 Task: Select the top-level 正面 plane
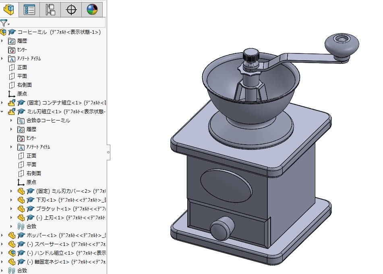pyautogui.click(x=22, y=67)
